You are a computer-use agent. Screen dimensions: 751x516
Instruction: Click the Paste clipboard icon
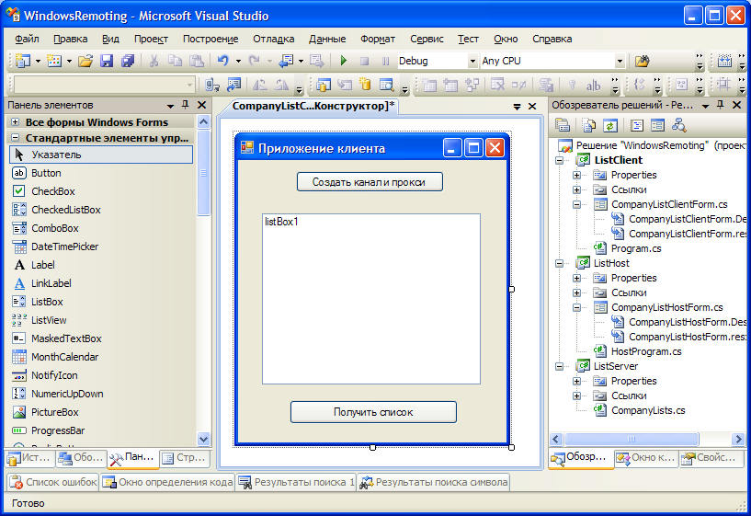(197, 61)
